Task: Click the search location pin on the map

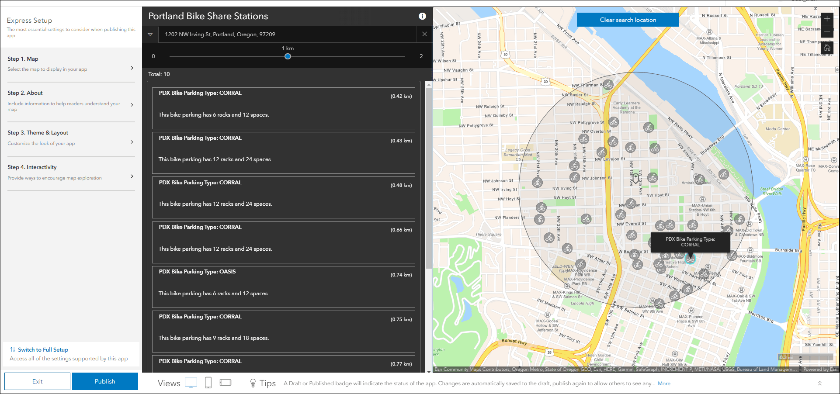Action: click(x=636, y=178)
